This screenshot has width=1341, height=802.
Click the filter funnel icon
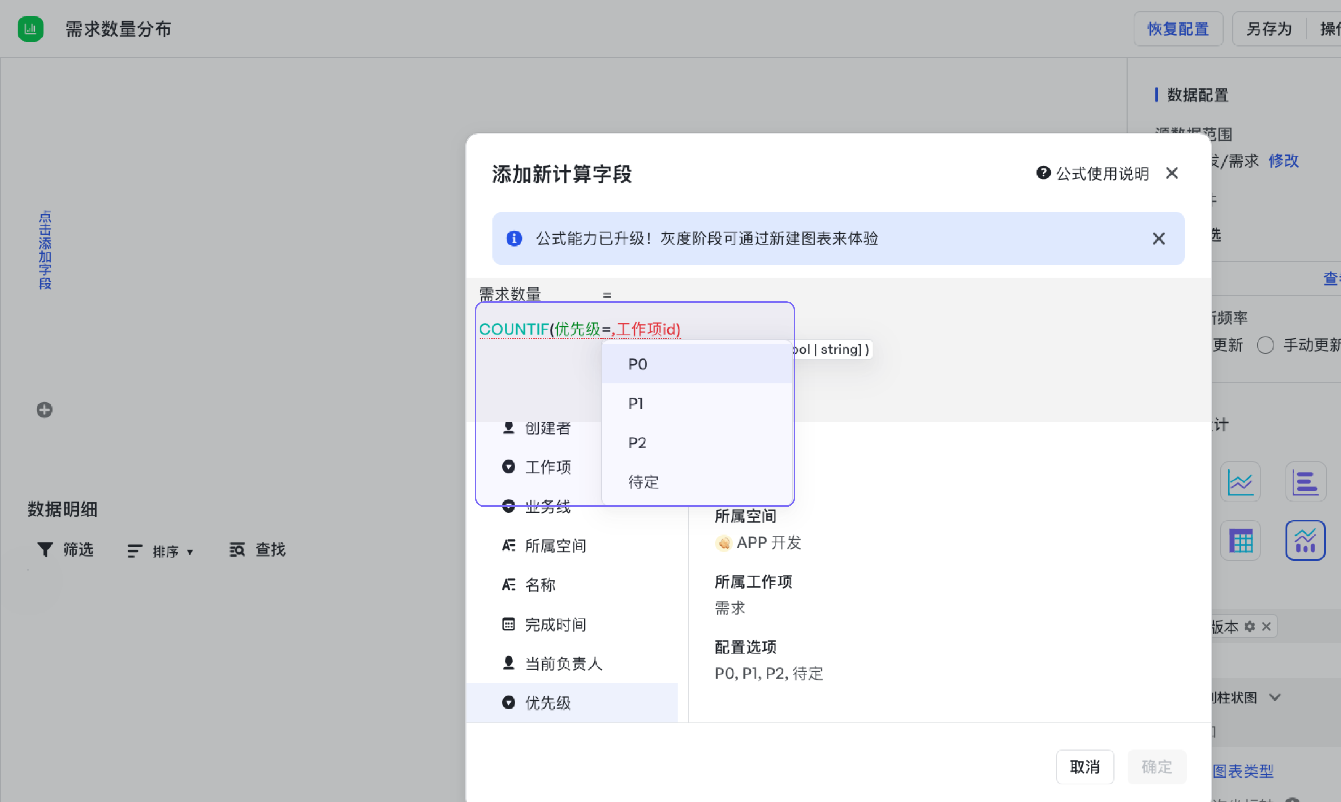tap(45, 550)
